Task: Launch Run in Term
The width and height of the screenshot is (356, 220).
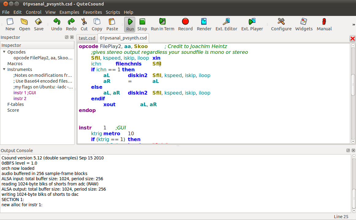Action: (x=163, y=24)
